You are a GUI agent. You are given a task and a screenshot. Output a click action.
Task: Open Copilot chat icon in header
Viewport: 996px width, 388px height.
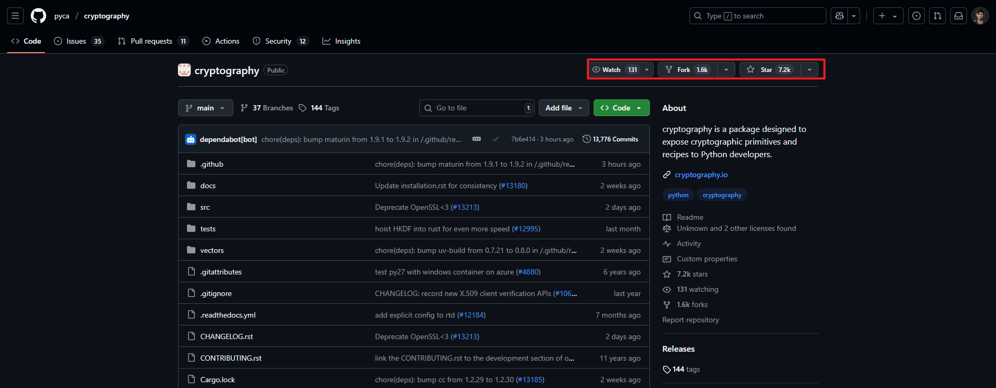pos(840,16)
